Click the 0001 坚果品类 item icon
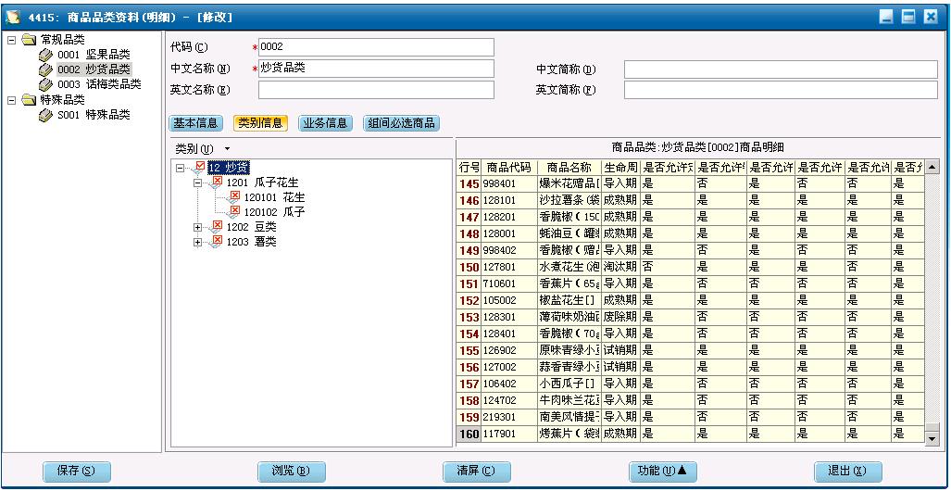 click(x=45, y=56)
